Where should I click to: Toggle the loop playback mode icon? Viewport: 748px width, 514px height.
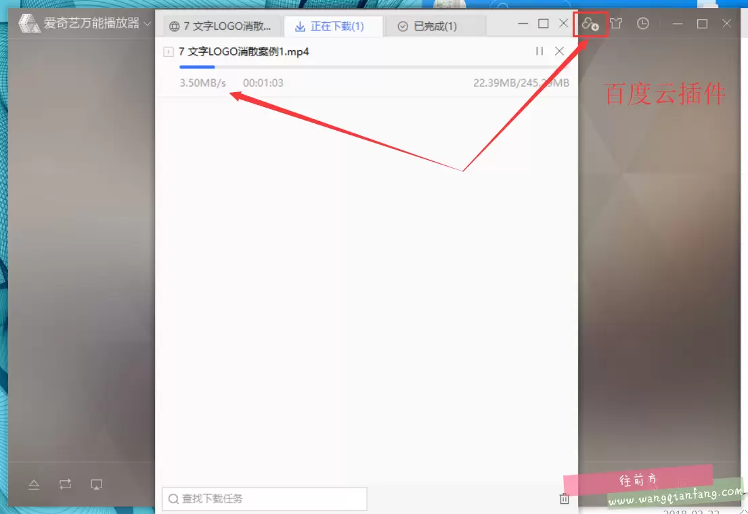(x=66, y=484)
